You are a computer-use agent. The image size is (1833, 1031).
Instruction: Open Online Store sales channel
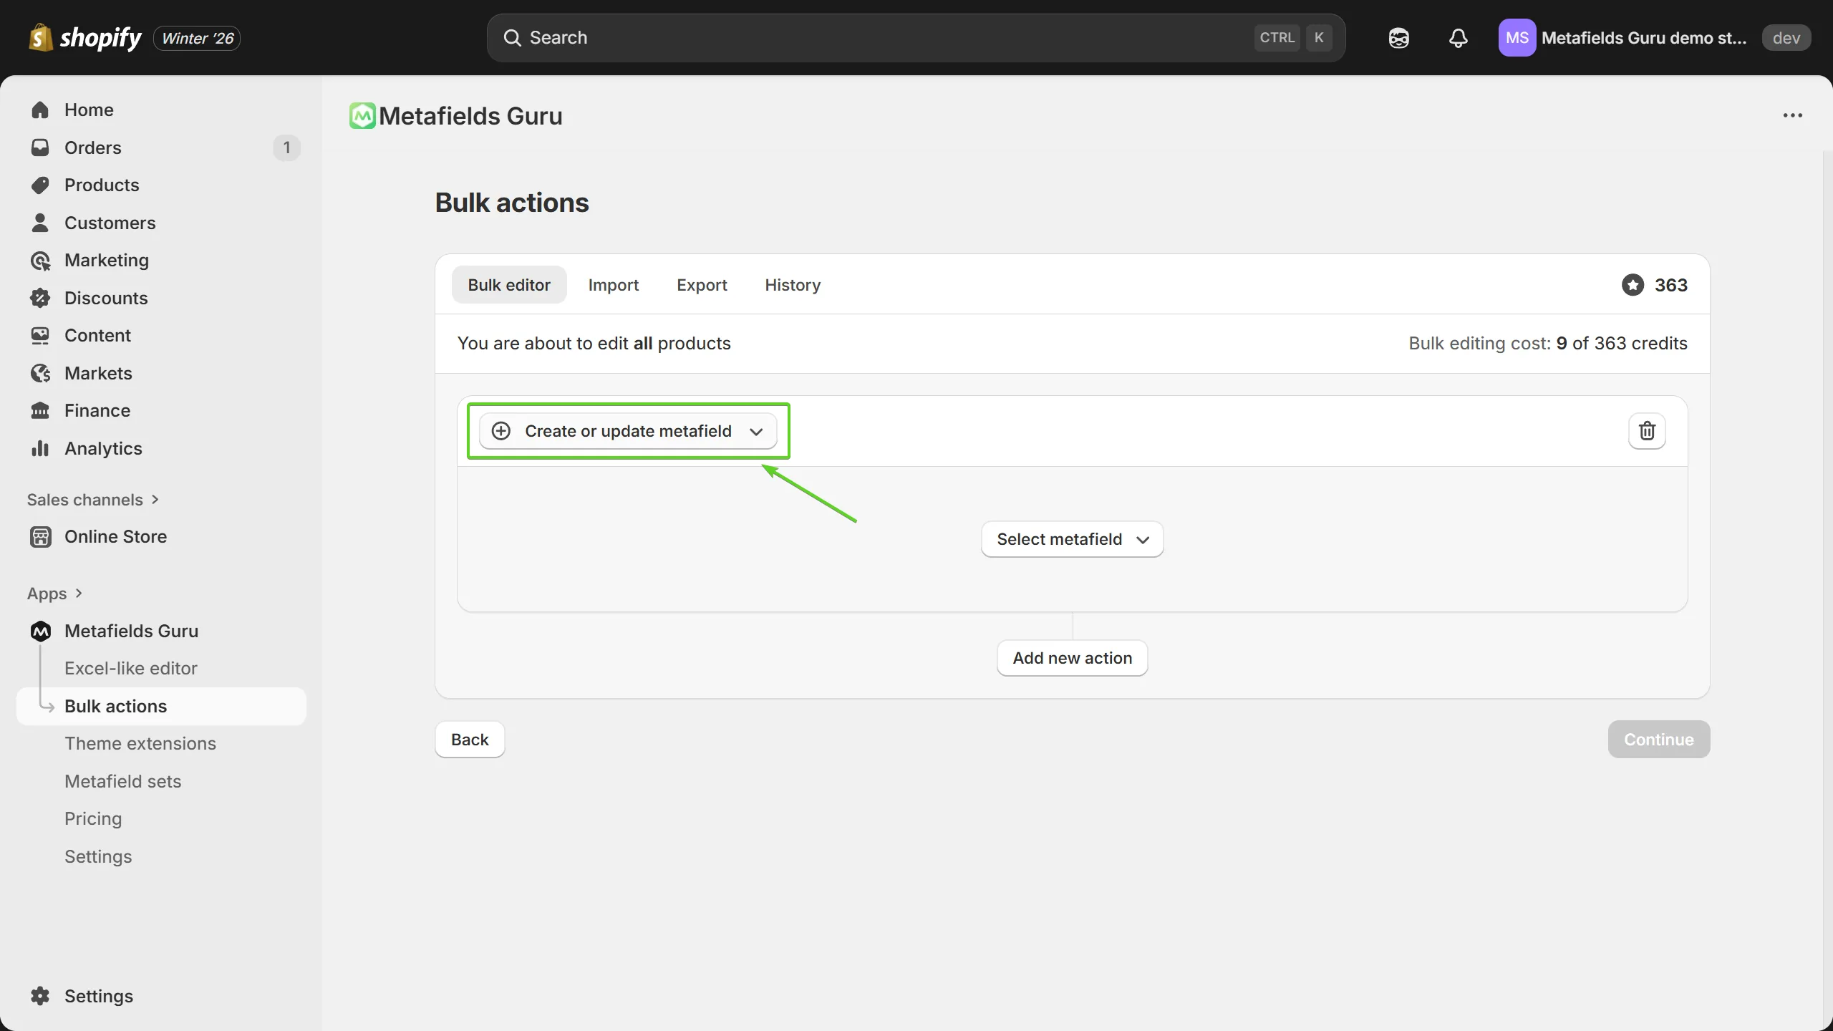pos(115,536)
